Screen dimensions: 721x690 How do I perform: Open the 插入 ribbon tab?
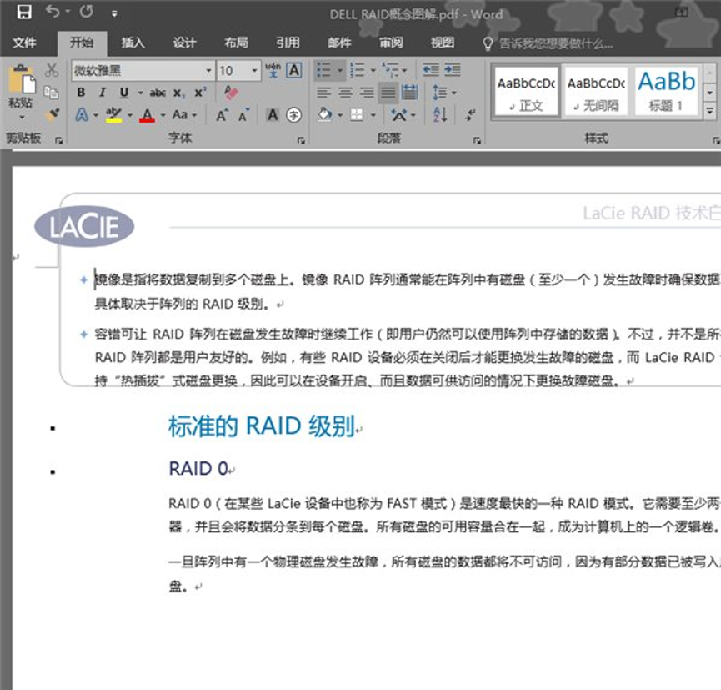pyautogui.click(x=133, y=43)
